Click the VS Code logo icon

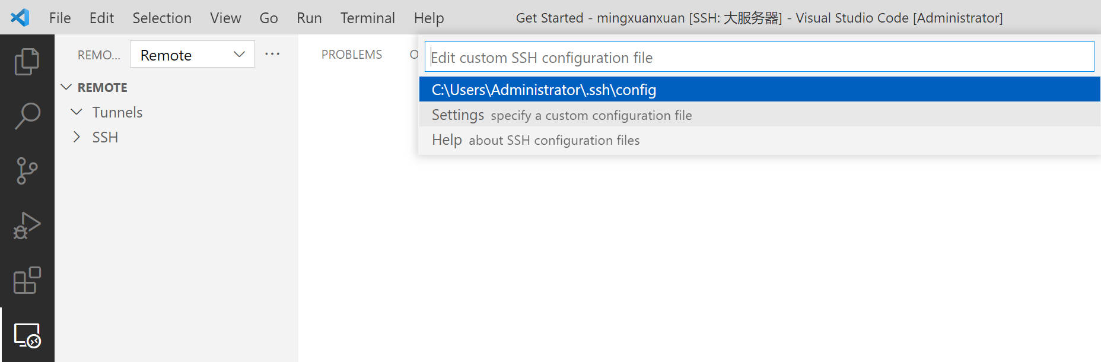20,18
